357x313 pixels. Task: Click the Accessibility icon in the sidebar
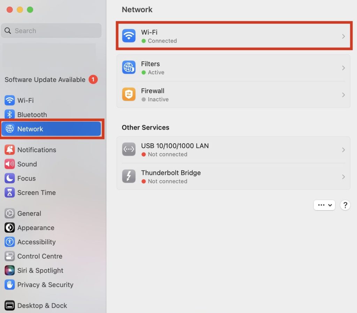tap(9, 242)
